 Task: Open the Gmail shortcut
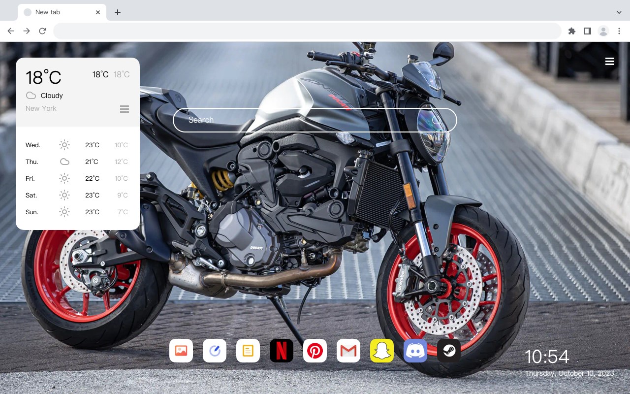click(348, 351)
